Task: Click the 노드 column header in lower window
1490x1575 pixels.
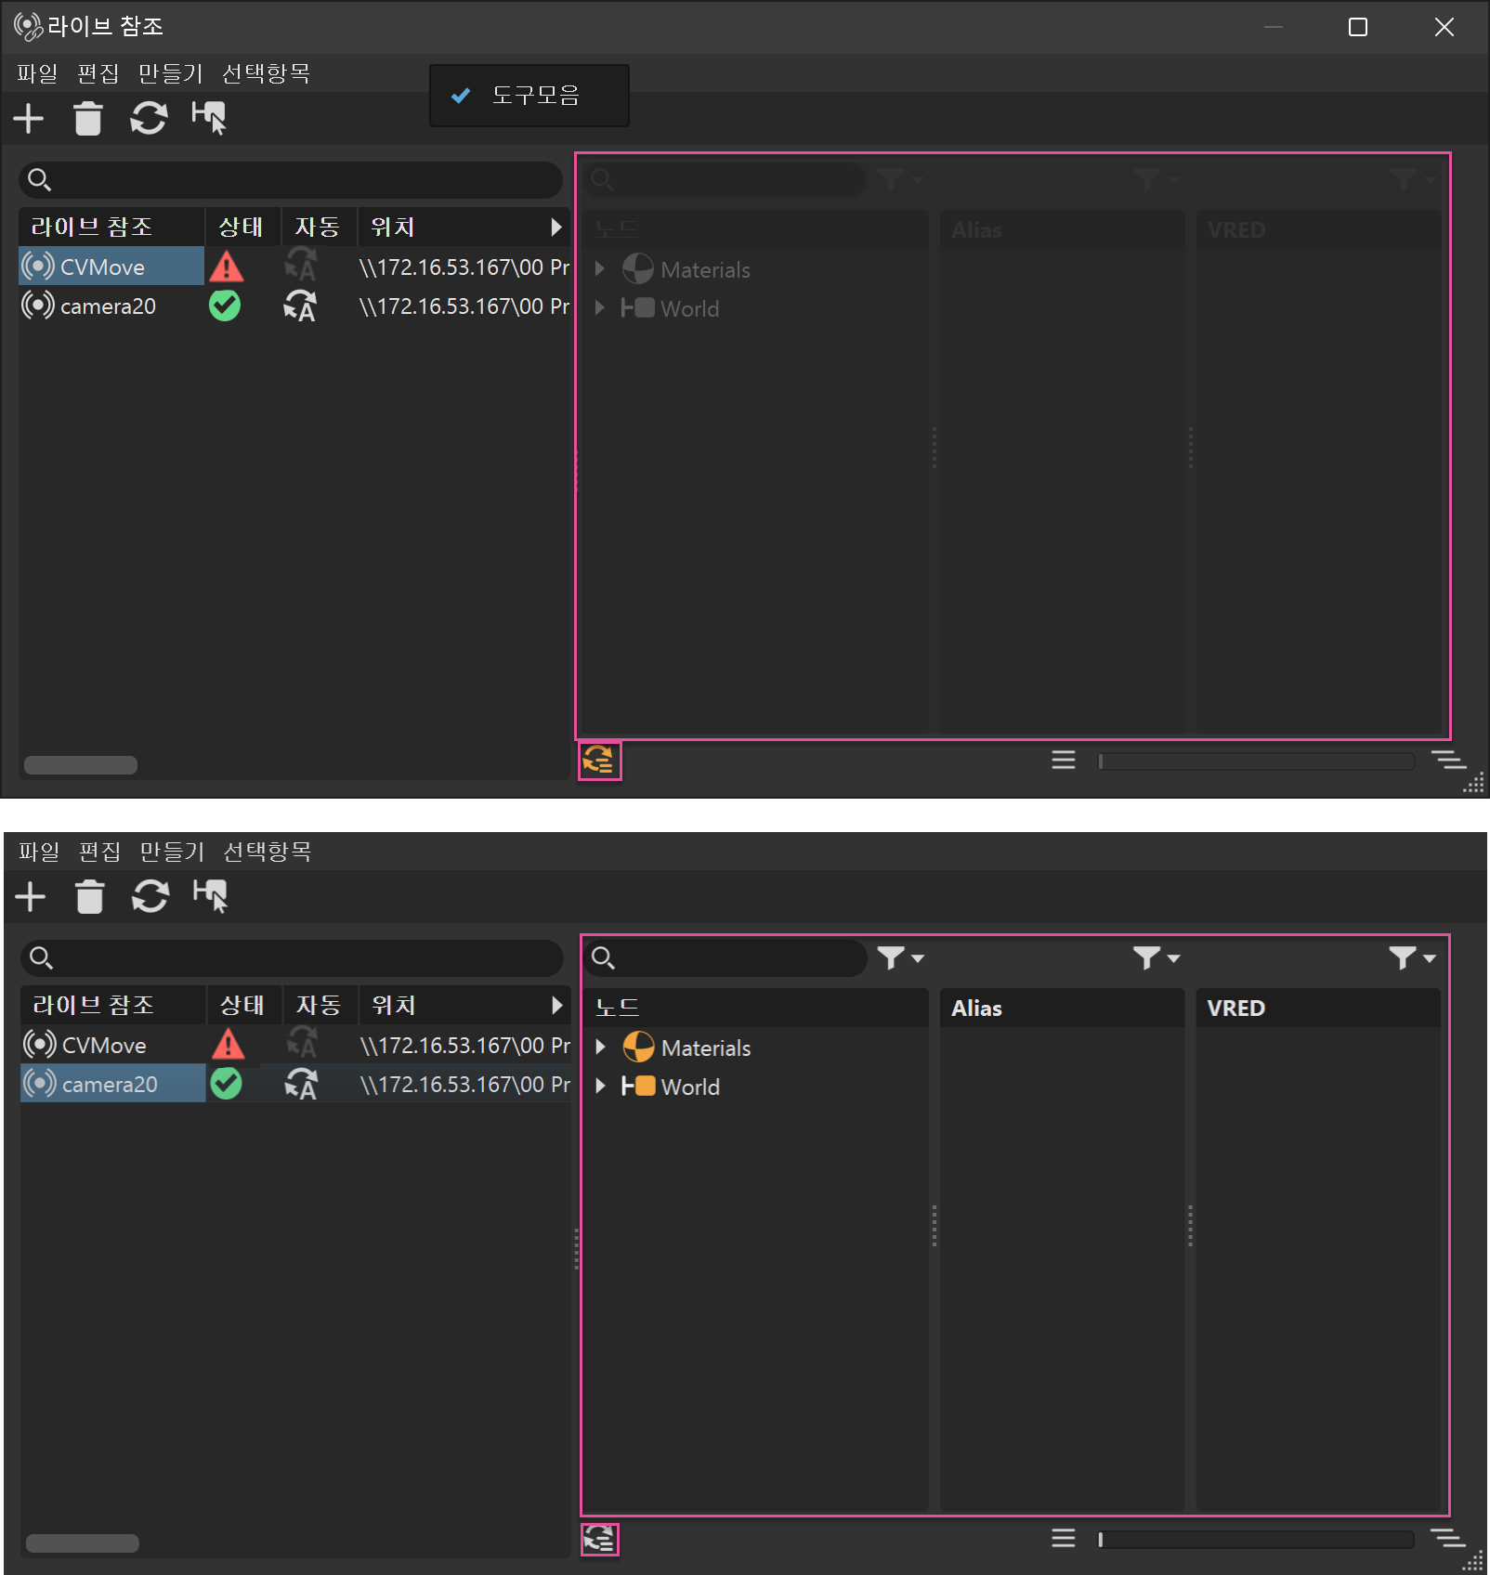Action: point(757,1008)
